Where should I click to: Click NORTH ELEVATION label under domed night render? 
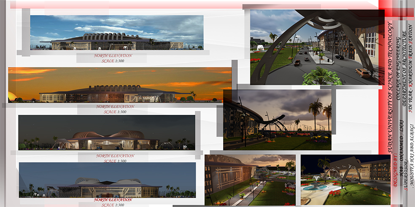tap(112, 156)
